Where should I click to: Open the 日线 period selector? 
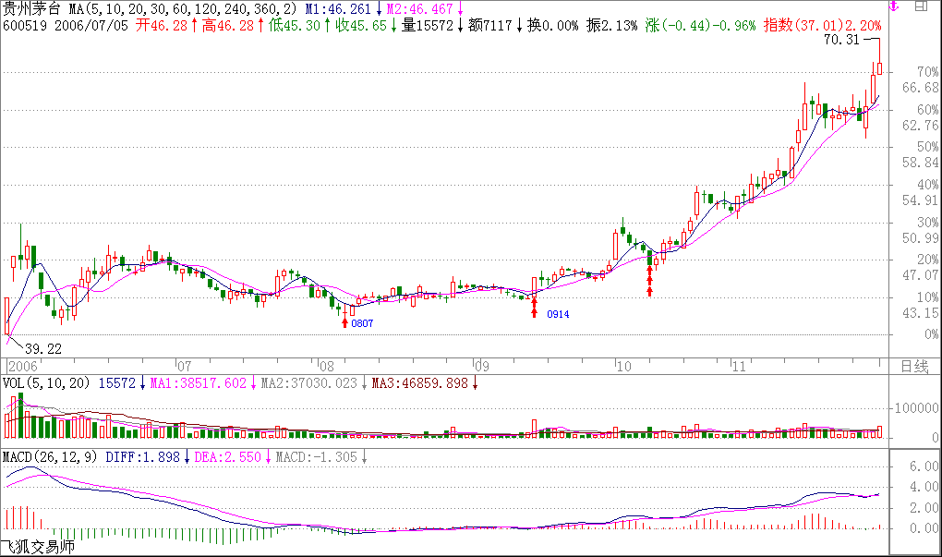click(913, 367)
